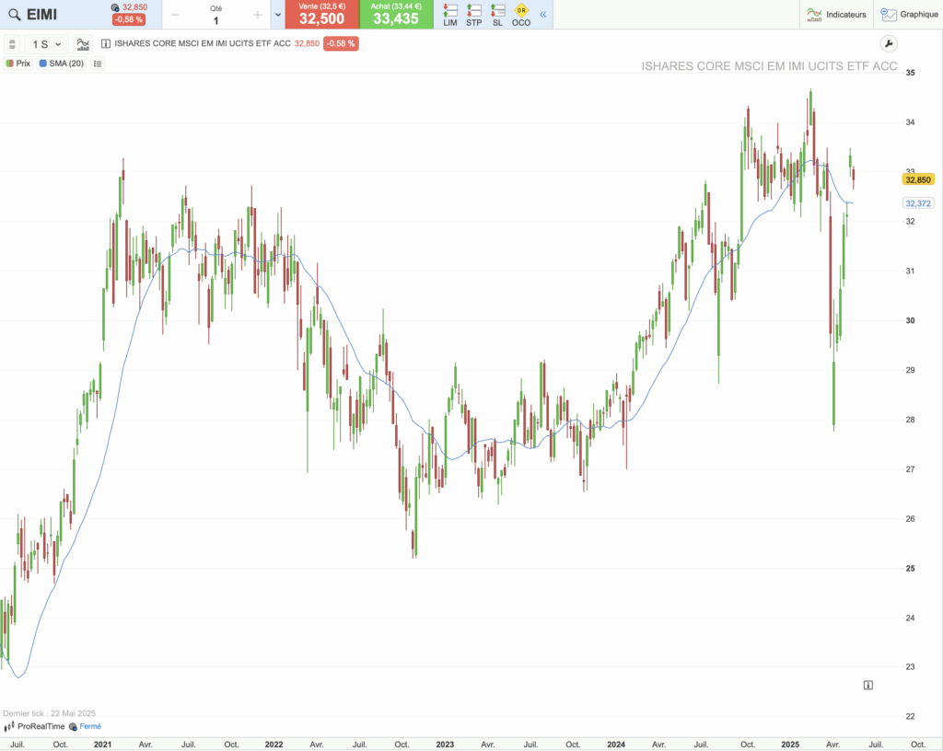Viewport: 943px width, 751px height.
Task: Open instrument info icon before ISHARES name
Action: [x=106, y=43]
